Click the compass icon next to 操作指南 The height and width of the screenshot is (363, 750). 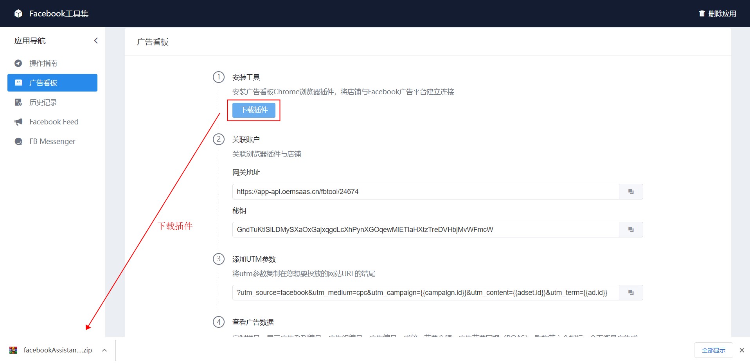pyautogui.click(x=18, y=63)
